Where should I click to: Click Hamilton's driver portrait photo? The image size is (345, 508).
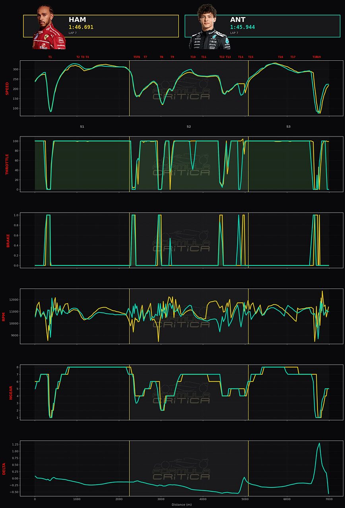[x=49, y=27]
